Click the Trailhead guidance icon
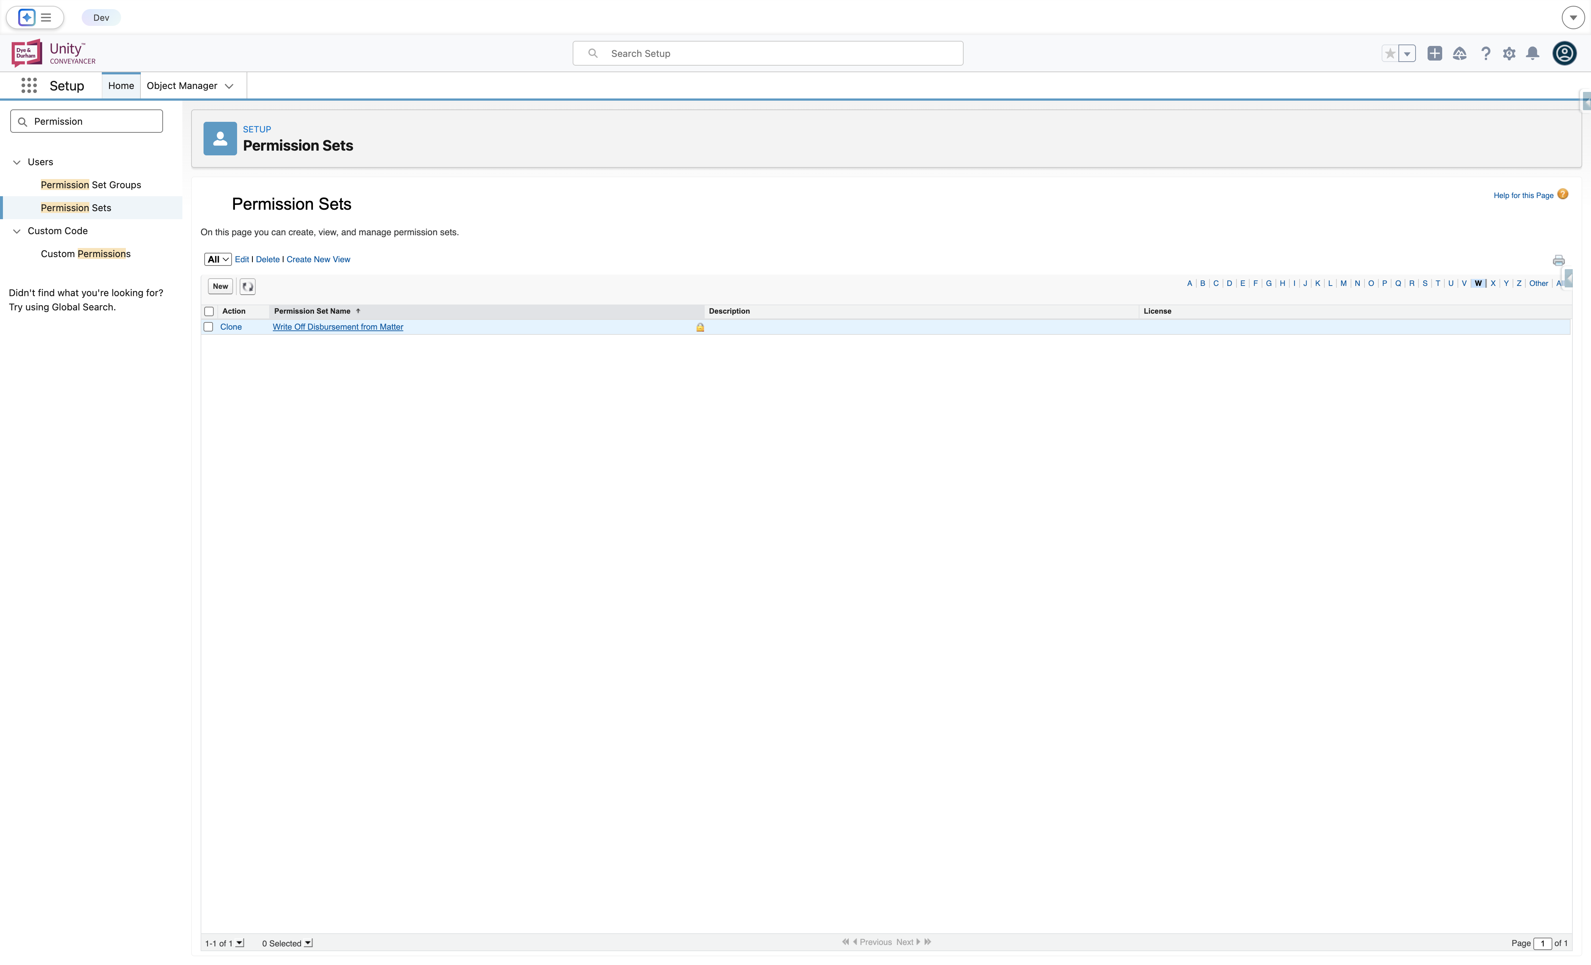Viewport: 1591px width, 965px height. point(1459,54)
